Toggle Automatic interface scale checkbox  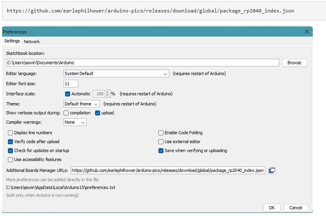point(68,94)
